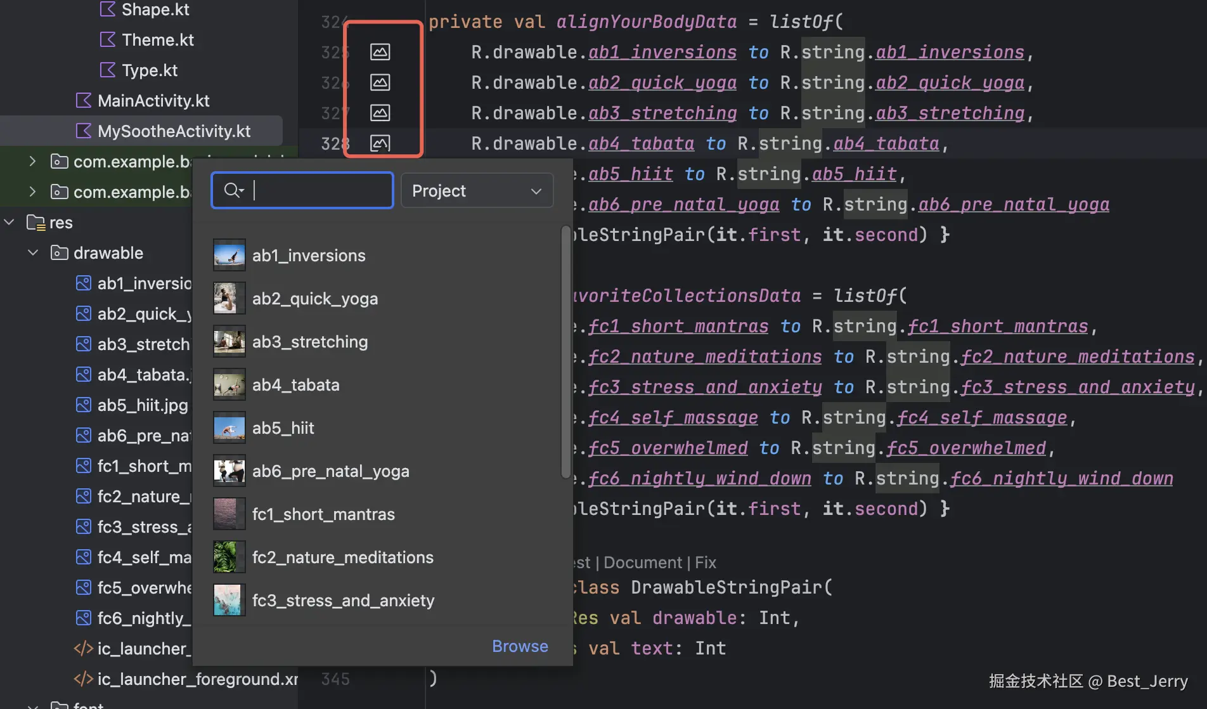Click gutter image icon on line 326

click(x=380, y=82)
